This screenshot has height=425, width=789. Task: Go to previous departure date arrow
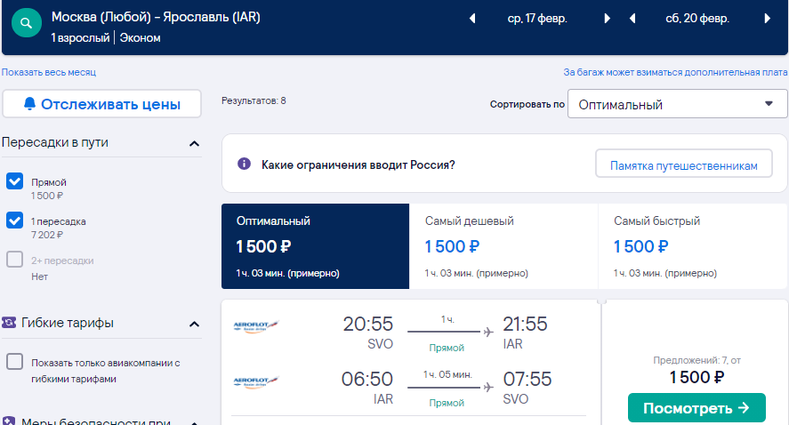point(472,19)
